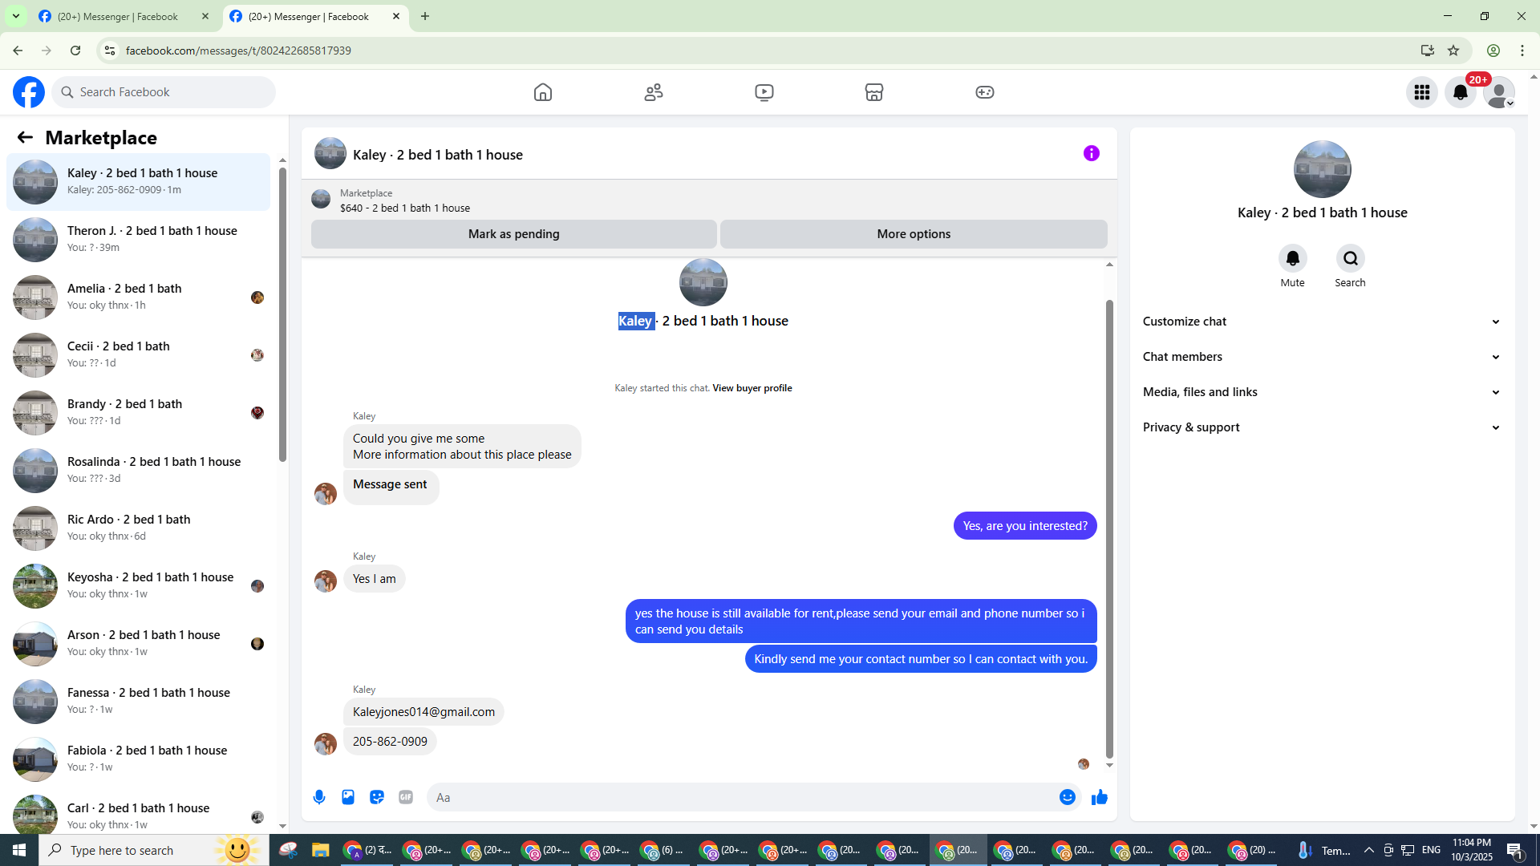Expand Customize chat section
This screenshot has width=1540, height=866.
click(1322, 322)
